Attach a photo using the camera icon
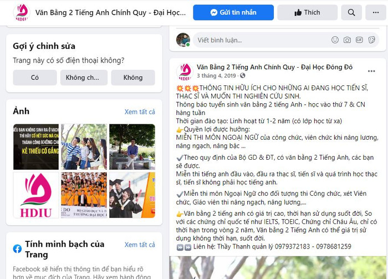Image resolution: width=388 pixels, height=279 pixels. click(x=347, y=40)
